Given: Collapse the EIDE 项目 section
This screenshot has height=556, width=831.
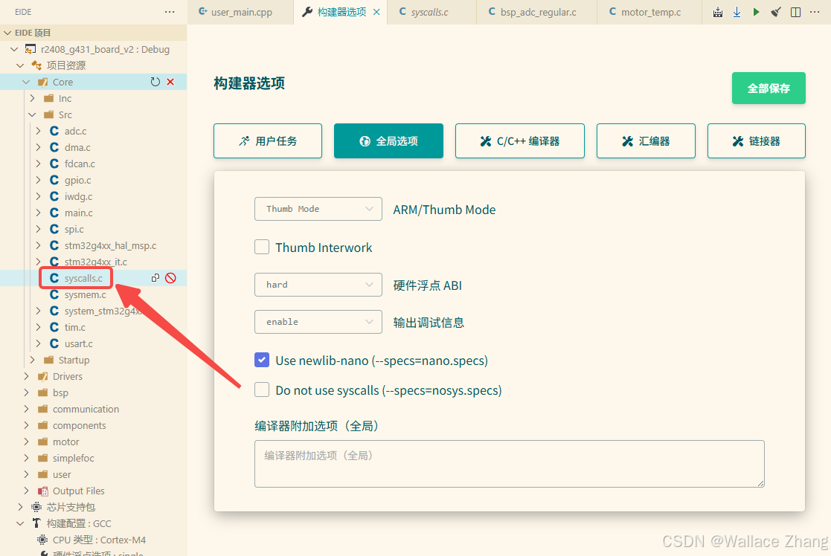Looking at the screenshot, I should [x=7, y=33].
